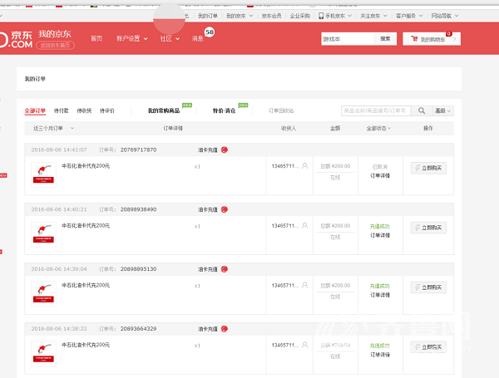
Task: Open 消息 in red navigation
Action: point(197,39)
